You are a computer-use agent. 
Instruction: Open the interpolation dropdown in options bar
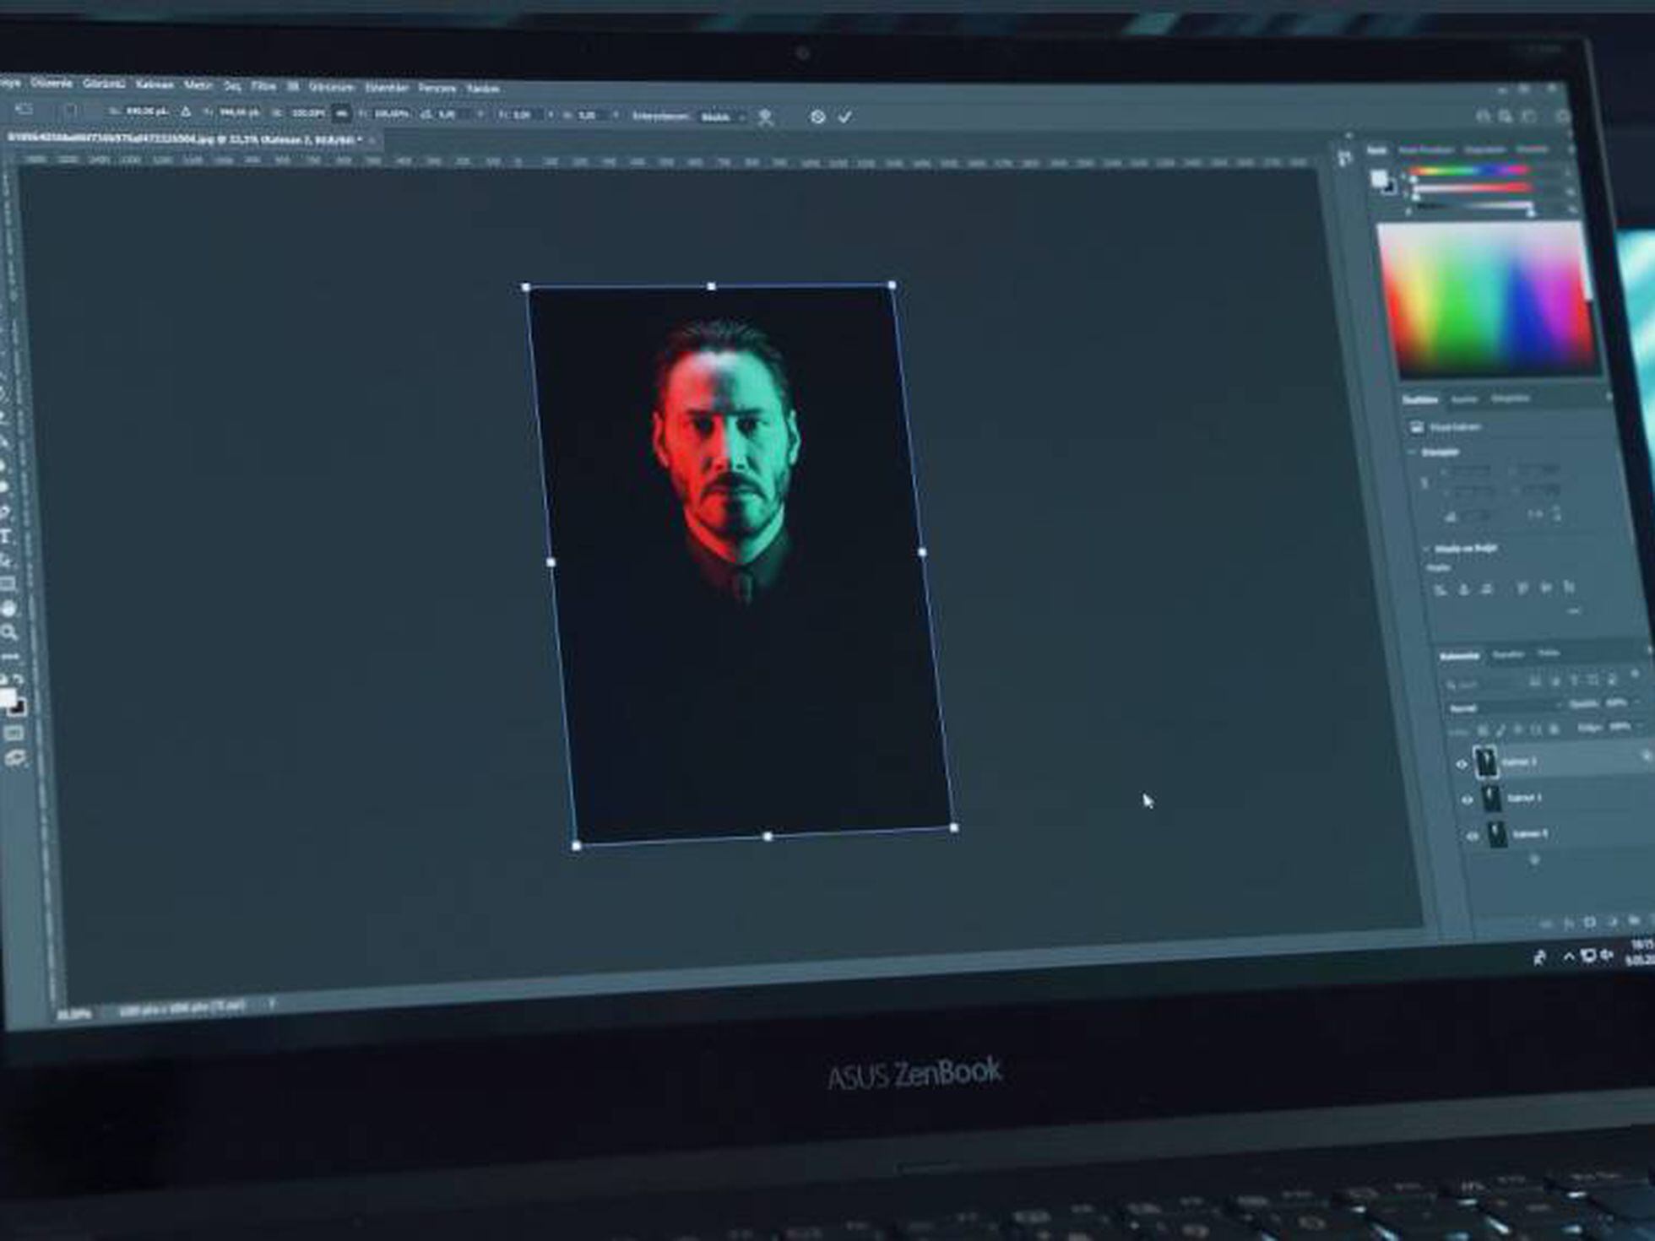tap(723, 117)
